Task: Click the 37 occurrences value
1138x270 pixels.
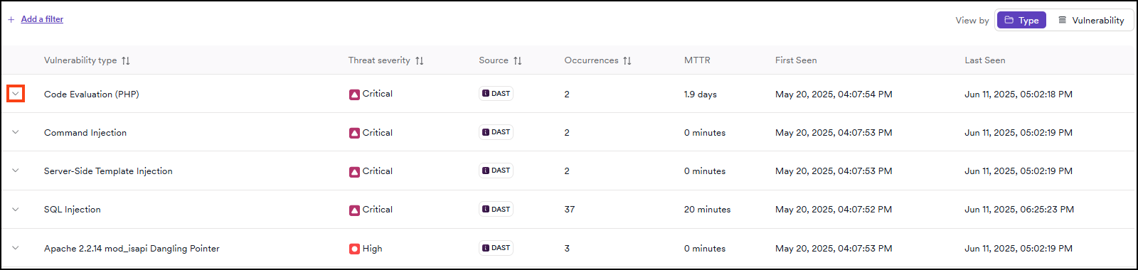Action: [570, 210]
